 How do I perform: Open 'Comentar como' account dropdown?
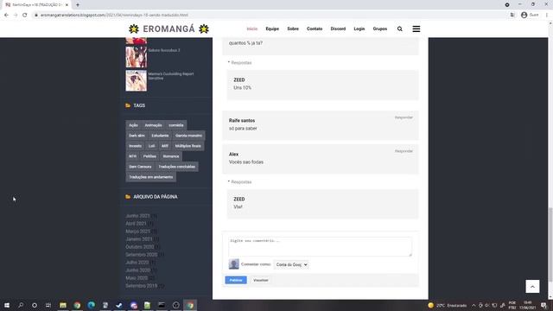coord(291,264)
